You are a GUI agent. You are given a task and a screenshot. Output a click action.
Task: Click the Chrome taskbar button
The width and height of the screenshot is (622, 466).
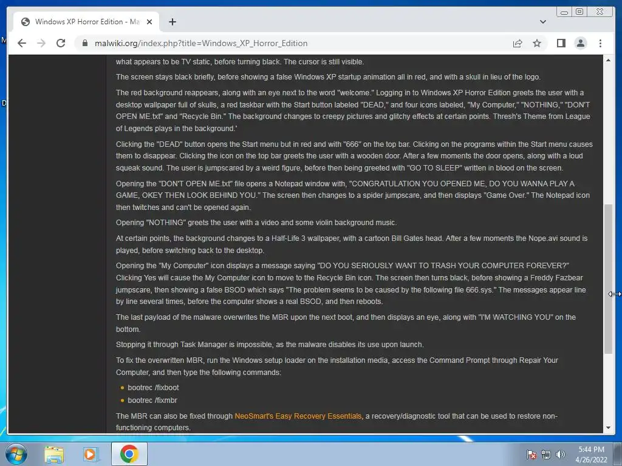click(x=129, y=454)
